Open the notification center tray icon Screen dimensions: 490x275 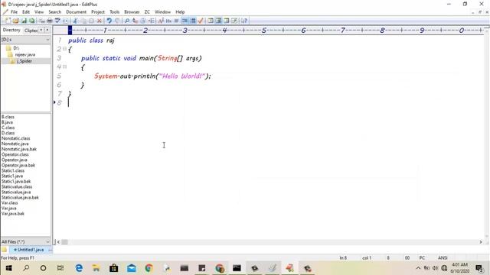(479, 268)
